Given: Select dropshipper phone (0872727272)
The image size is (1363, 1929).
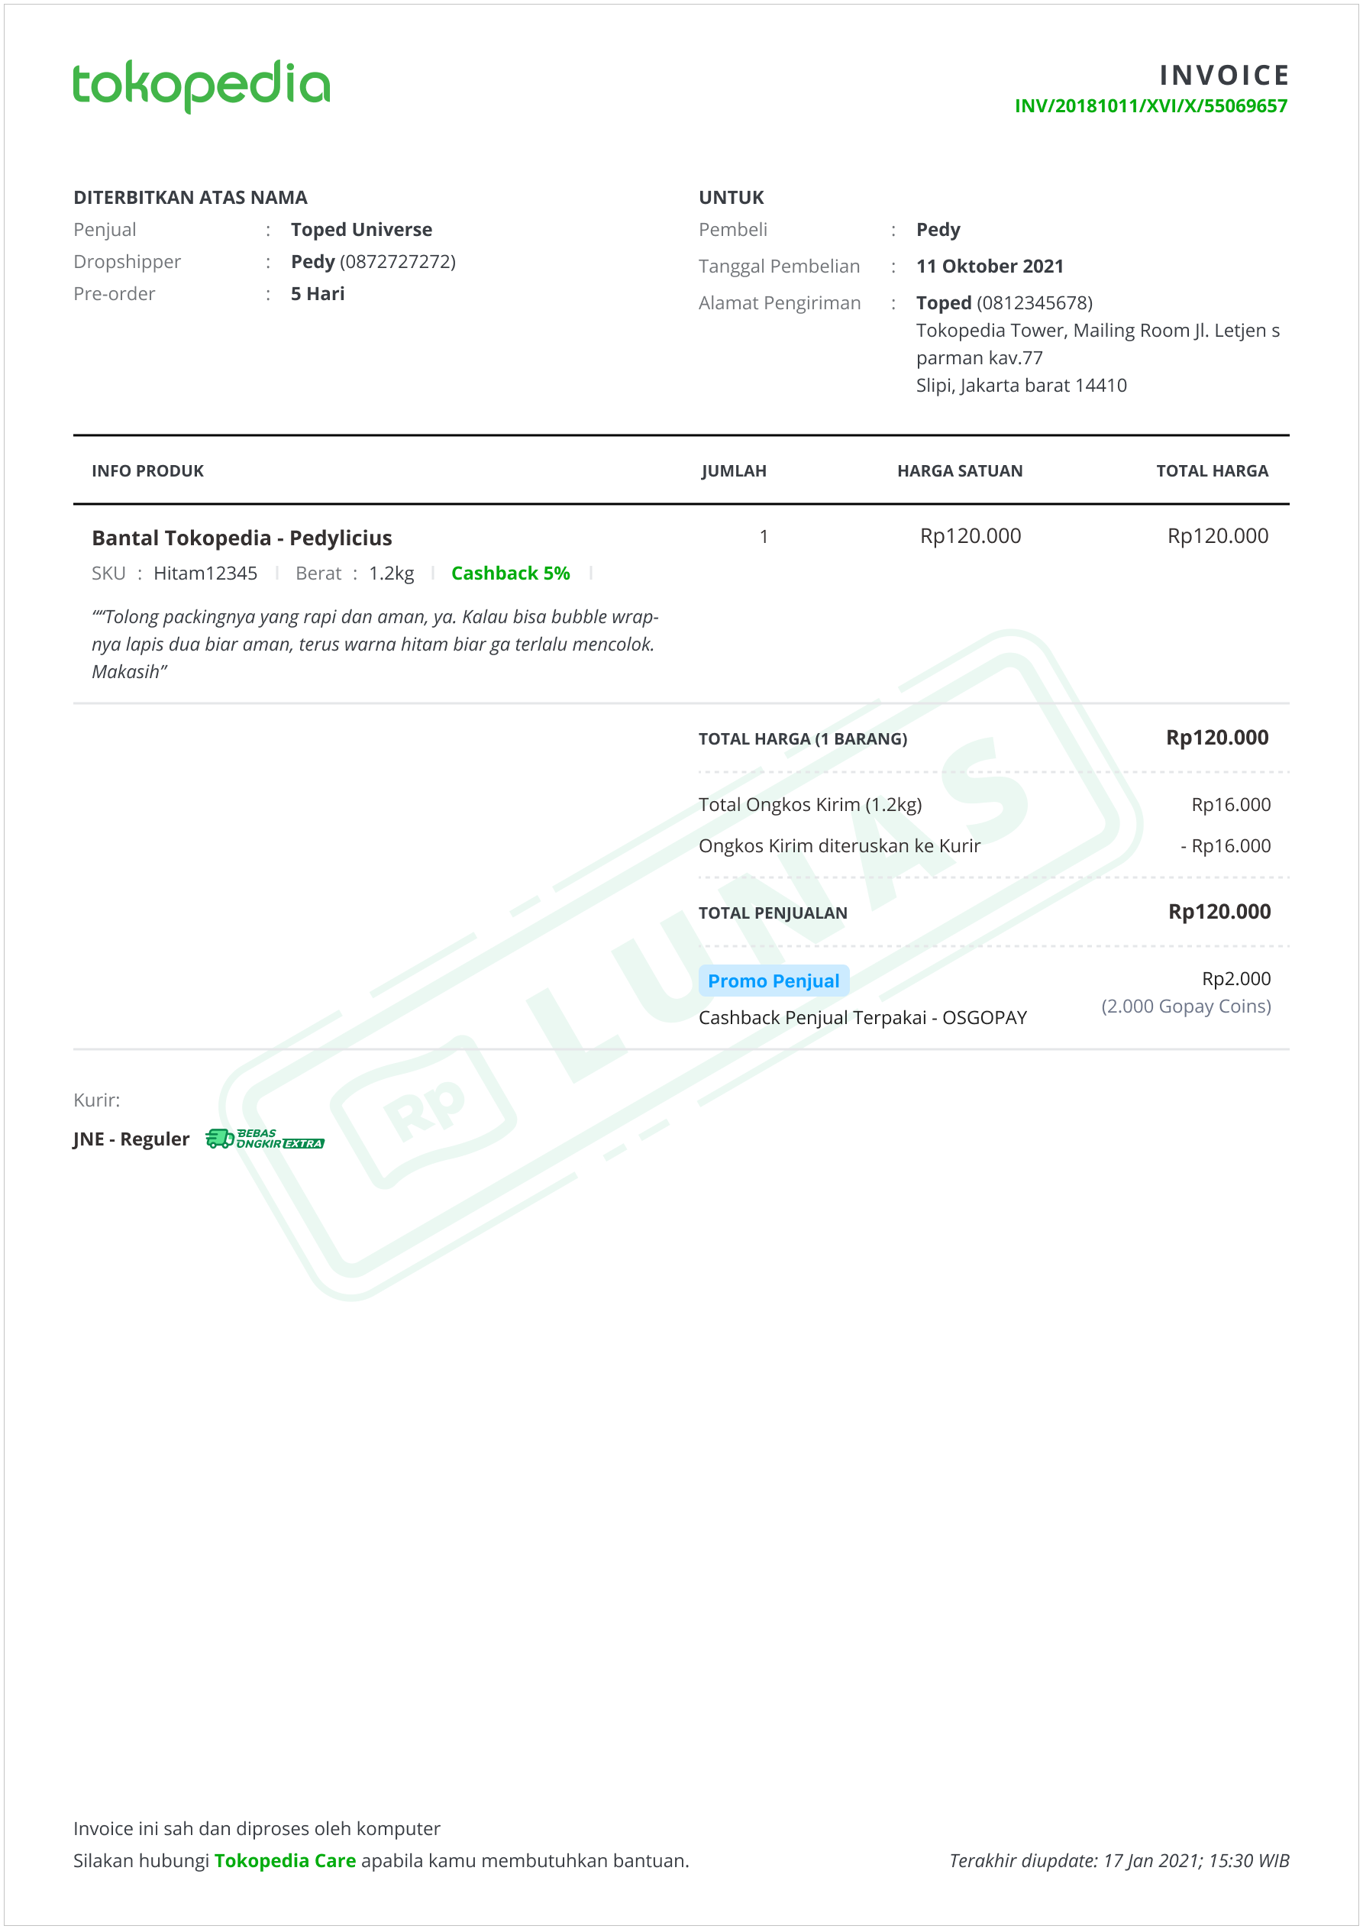Looking at the screenshot, I should coord(398,261).
